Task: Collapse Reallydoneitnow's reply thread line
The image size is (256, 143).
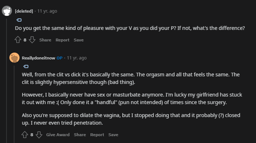Action: click(14, 104)
